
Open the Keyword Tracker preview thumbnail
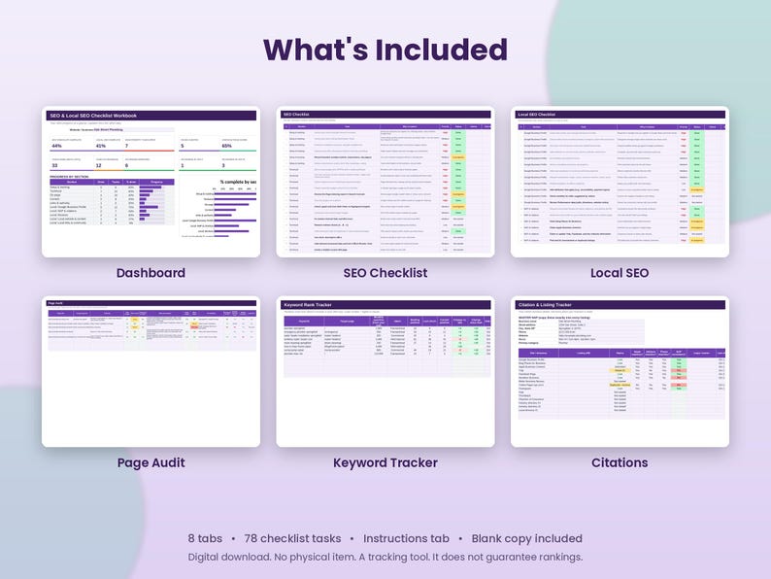(x=385, y=371)
